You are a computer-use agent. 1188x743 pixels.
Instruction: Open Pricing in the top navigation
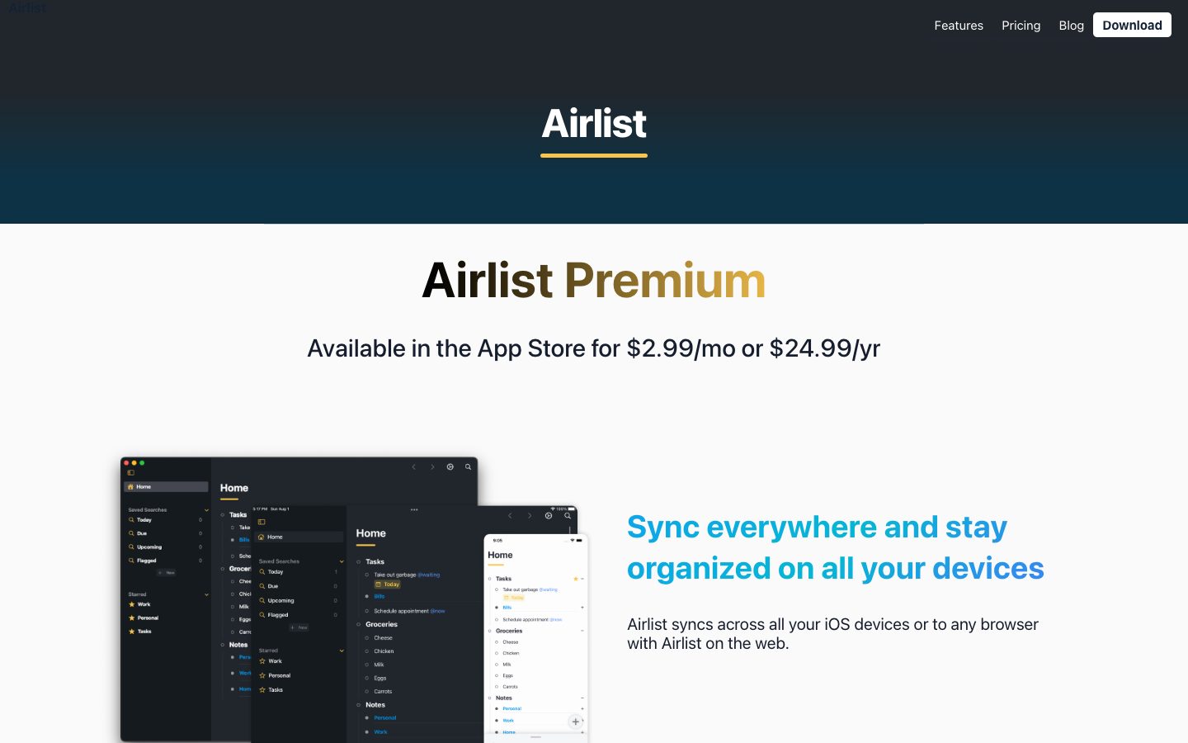1021,26
